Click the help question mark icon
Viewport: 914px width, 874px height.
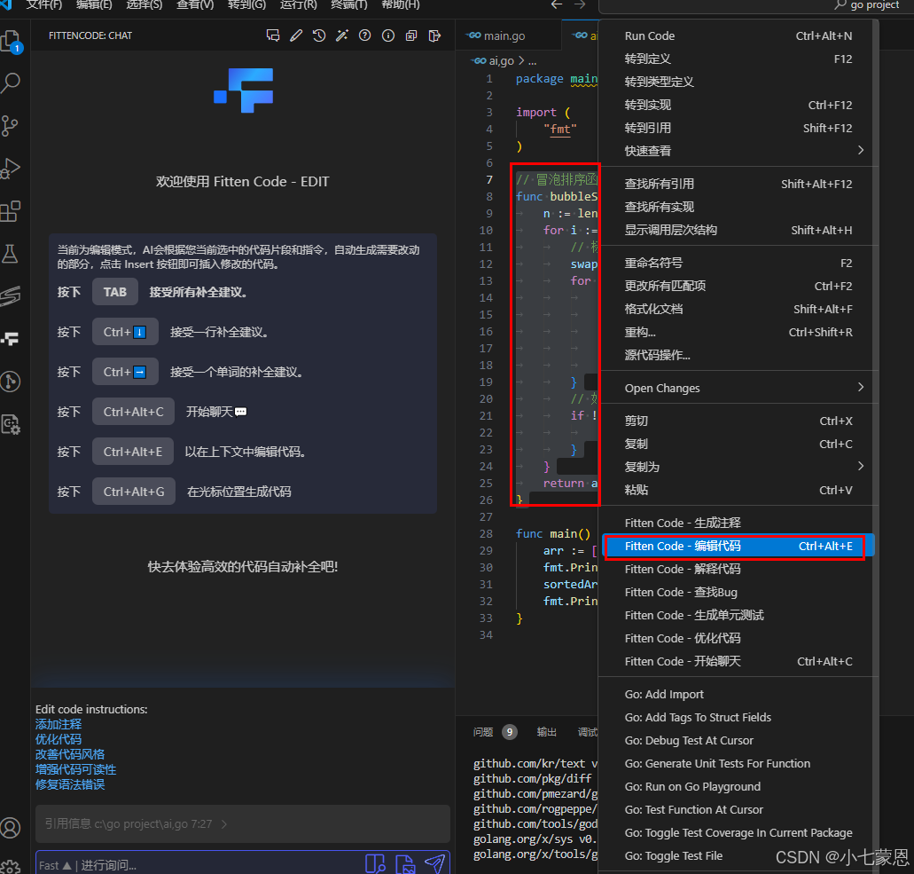coord(364,36)
